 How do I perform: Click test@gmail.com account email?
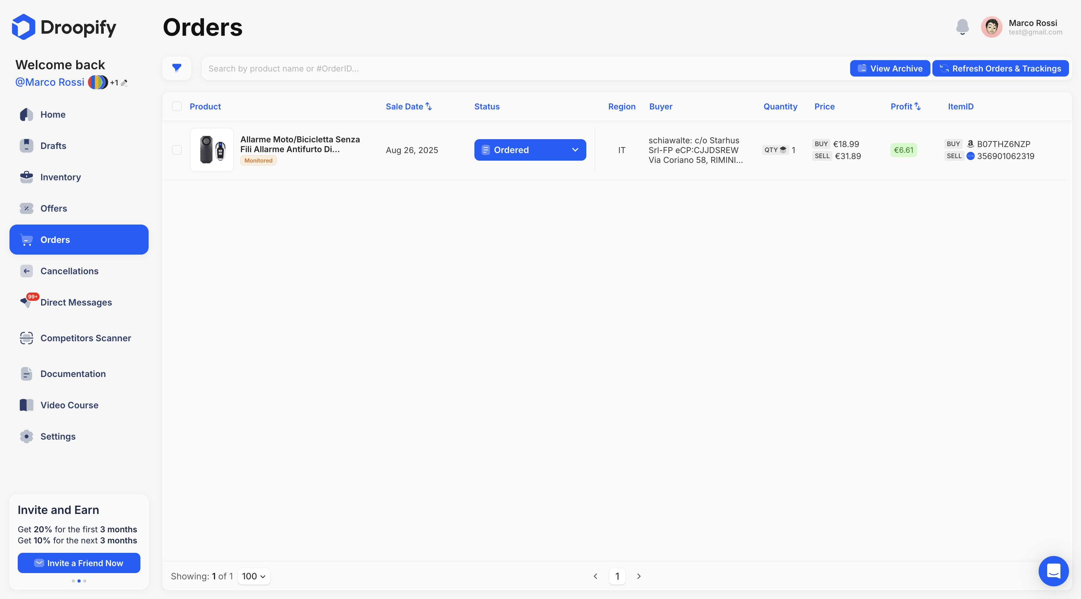1035,32
